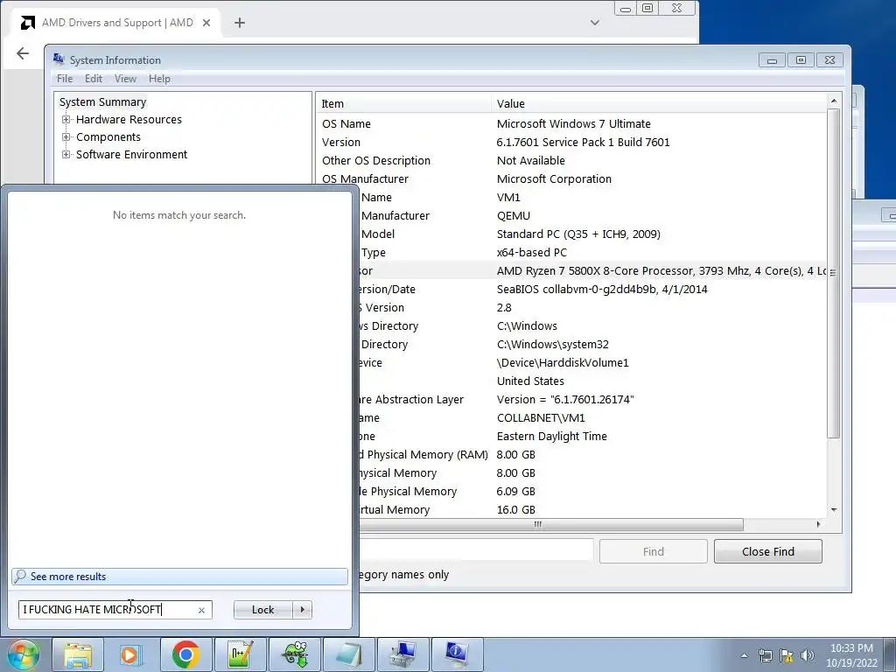This screenshot has height=672, width=896.
Task: Click the scroll right arrow
Action: tap(818, 525)
